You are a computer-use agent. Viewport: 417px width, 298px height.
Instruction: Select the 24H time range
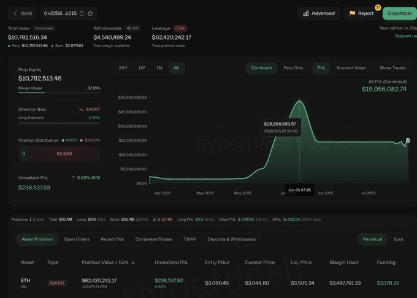[x=123, y=68]
